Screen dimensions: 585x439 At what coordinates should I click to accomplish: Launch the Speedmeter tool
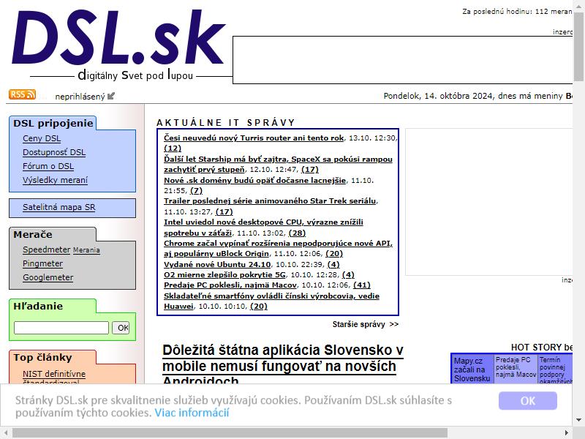pos(46,249)
